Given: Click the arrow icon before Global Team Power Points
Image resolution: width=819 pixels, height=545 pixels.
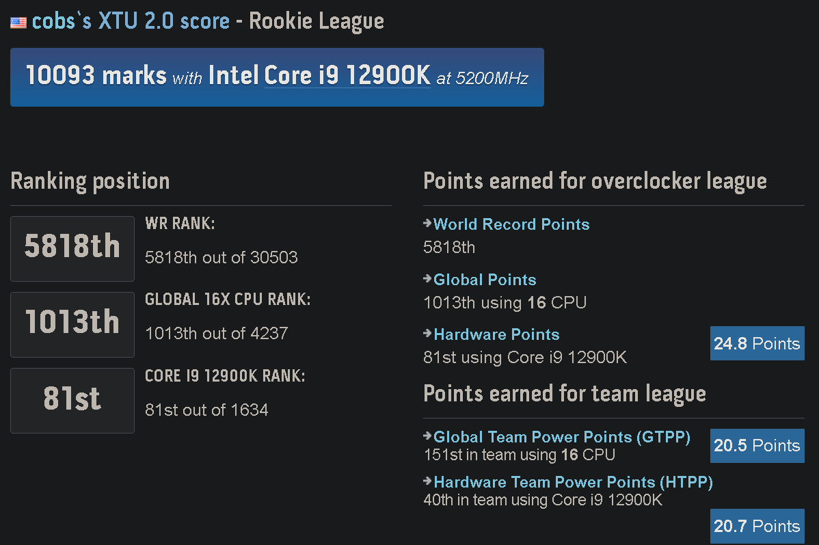Looking at the screenshot, I should 427,436.
